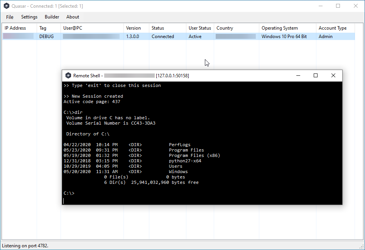Click the Quasar logo in the main title bar
365x250 pixels.
[x=5, y=6]
